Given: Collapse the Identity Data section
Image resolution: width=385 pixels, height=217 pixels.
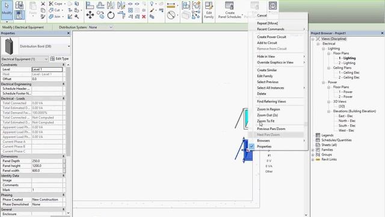Looking at the screenshot, I should (x=63, y=175).
